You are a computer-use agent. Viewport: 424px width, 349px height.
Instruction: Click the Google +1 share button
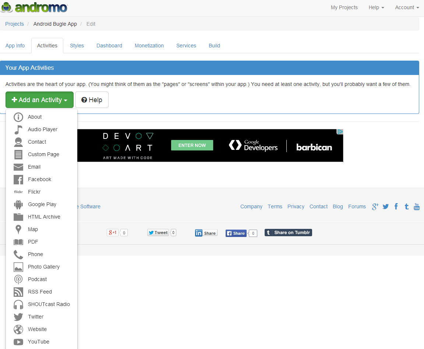tap(113, 233)
